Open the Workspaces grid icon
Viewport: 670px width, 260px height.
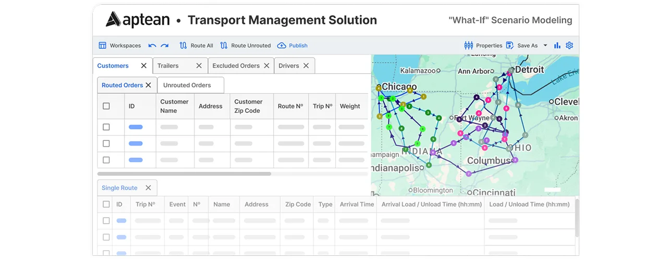[102, 46]
